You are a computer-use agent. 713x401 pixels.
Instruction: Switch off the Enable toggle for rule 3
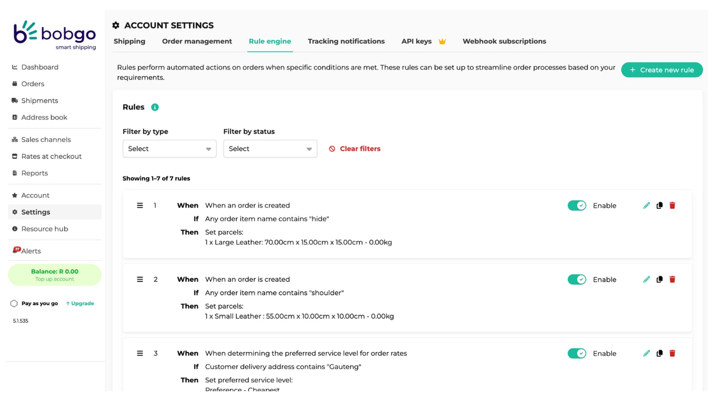pos(577,353)
